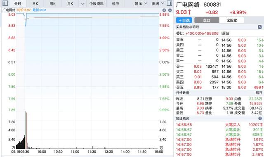Screen dimensions: 264x157
Task: Select the 15:00 trade detail row
Action: point(243,87)
